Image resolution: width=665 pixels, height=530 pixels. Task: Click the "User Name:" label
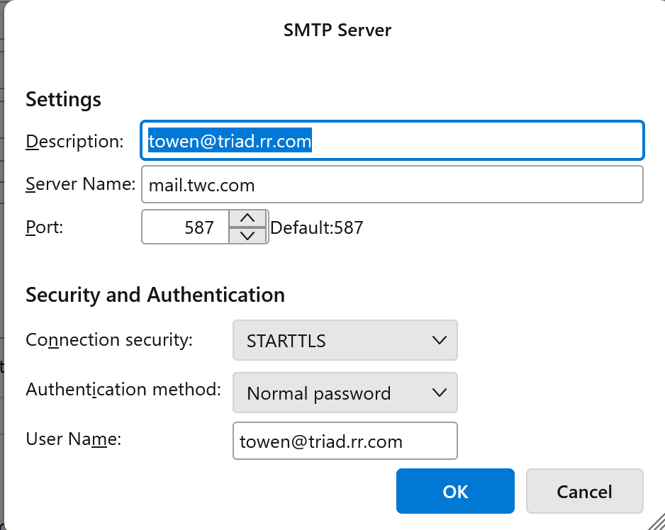pos(74,439)
